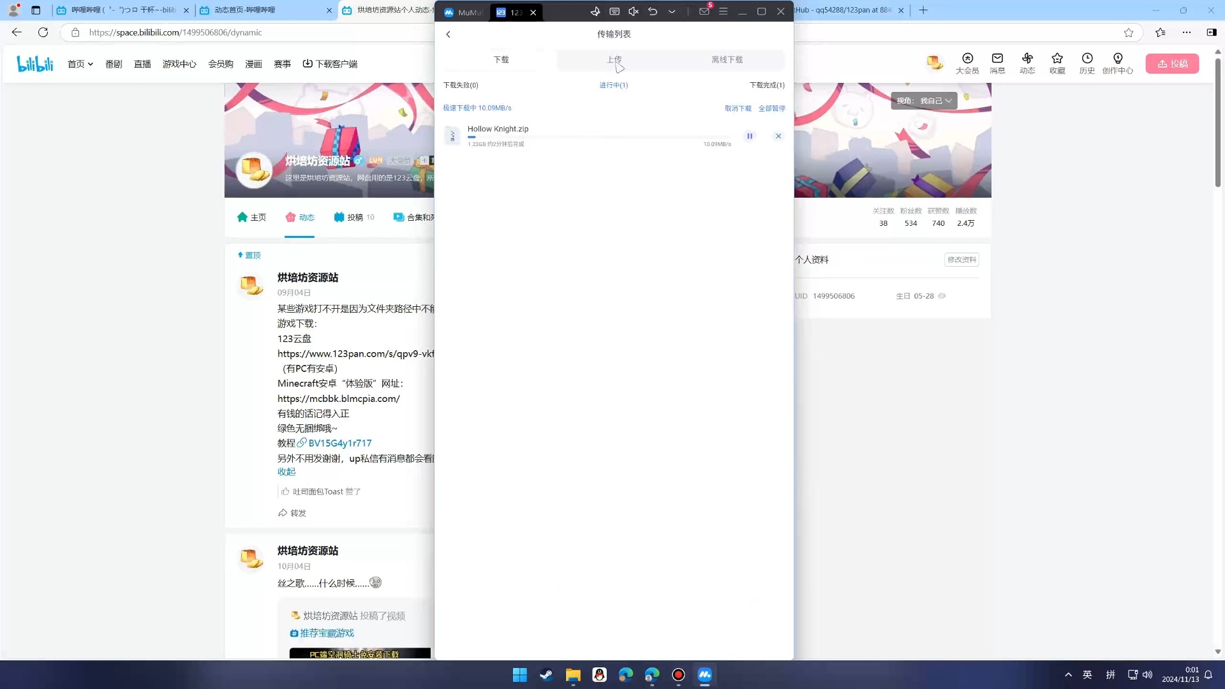Open the Windows Start button
Screen dimensions: 1225x689
coord(520,675)
